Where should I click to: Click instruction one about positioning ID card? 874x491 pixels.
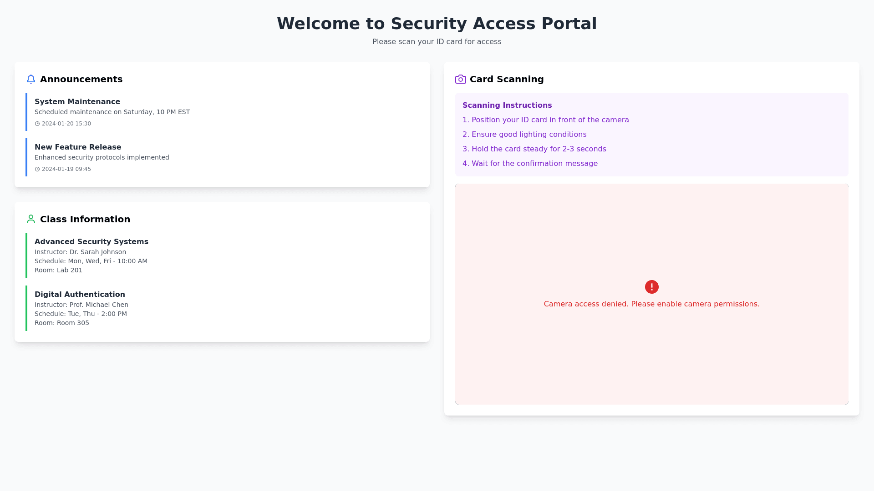pyautogui.click(x=545, y=120)
